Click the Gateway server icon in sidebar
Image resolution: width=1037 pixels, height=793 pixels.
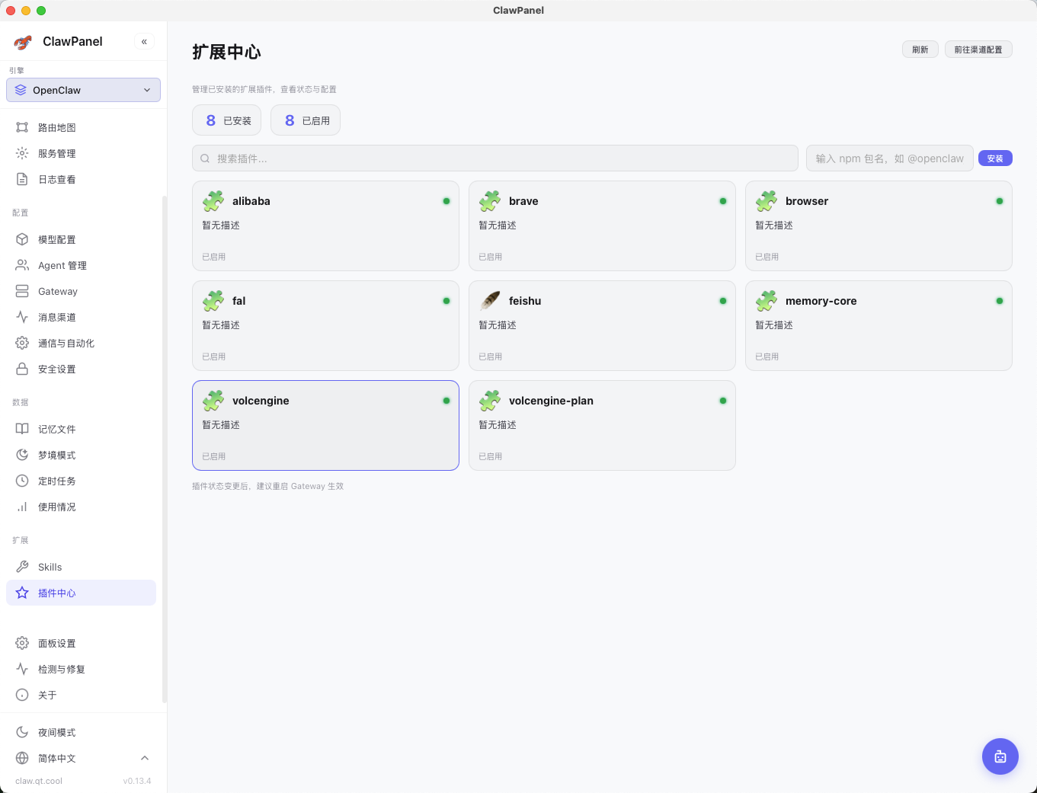[22, 291]
